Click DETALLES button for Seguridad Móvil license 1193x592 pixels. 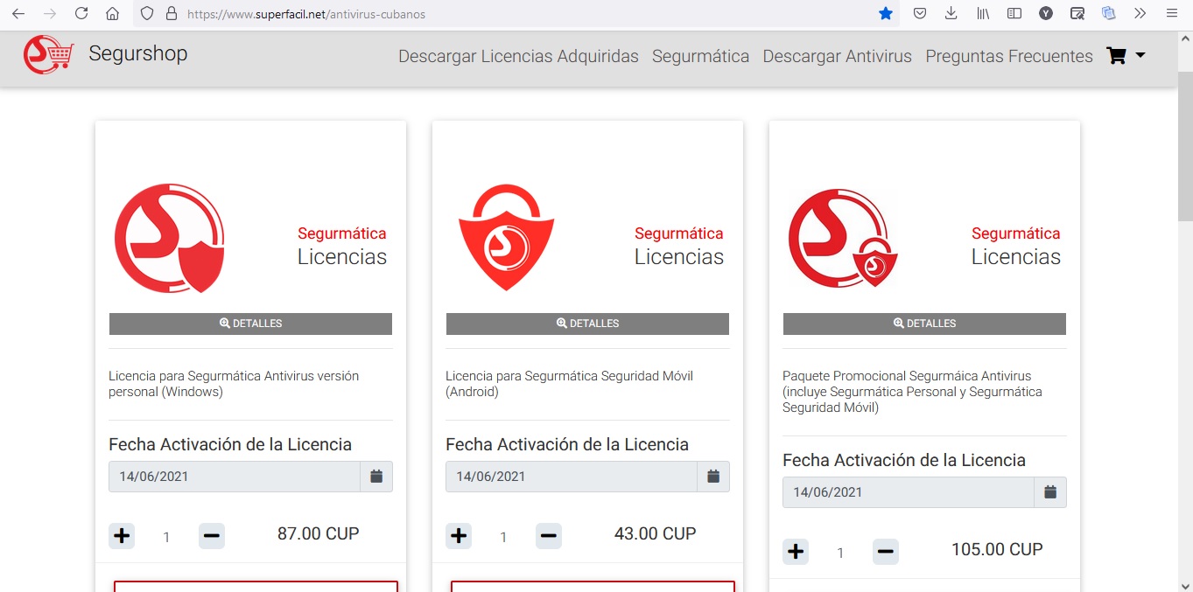coord(587,324)
